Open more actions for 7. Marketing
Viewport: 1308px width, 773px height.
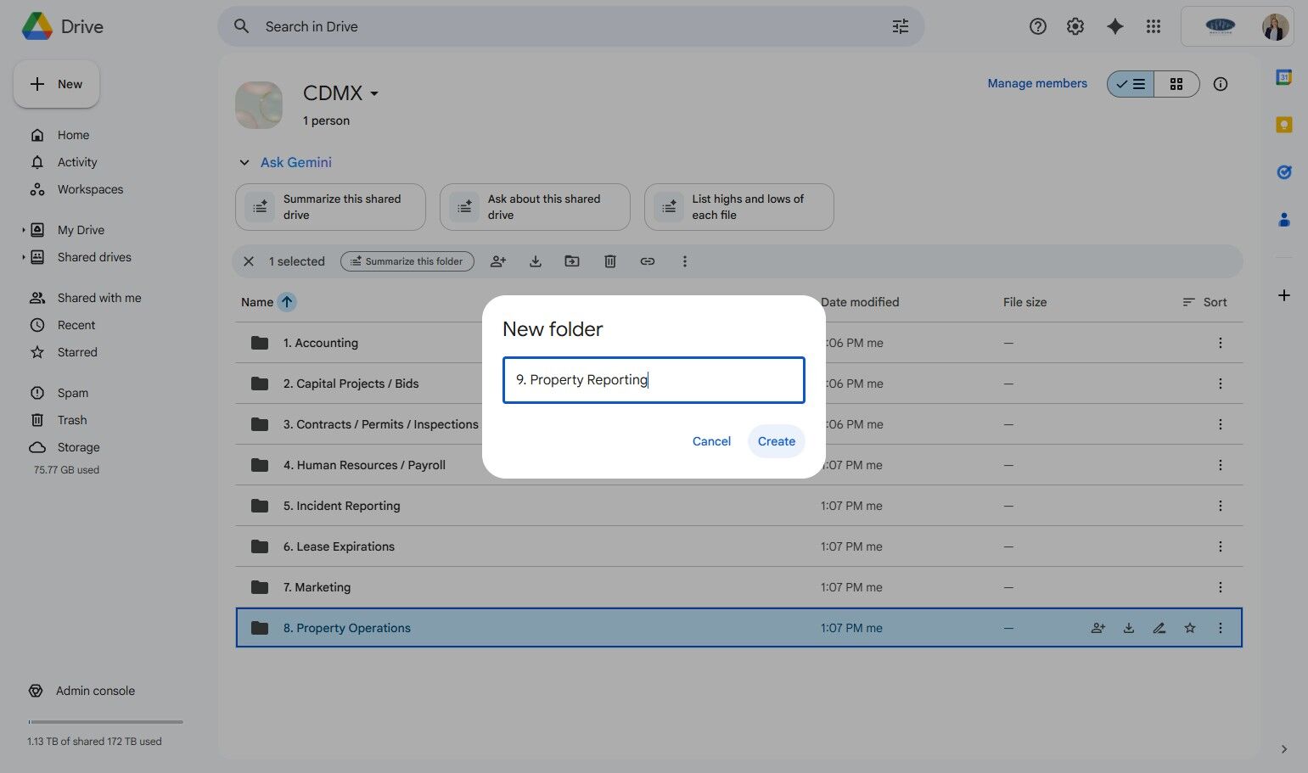pyautogui.click(x=1221, y=587)
